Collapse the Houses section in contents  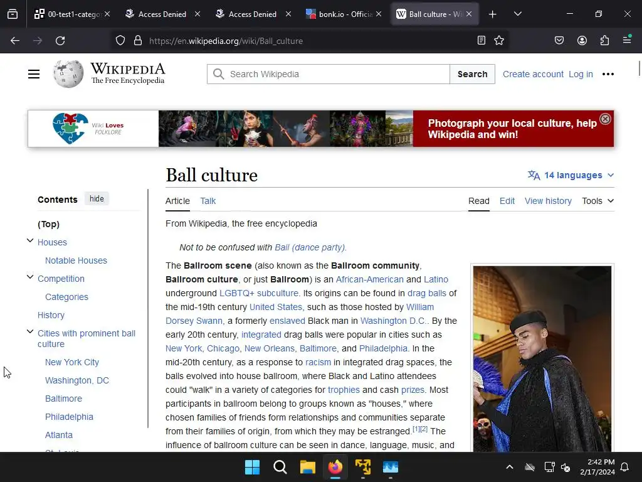coord(30,240)
